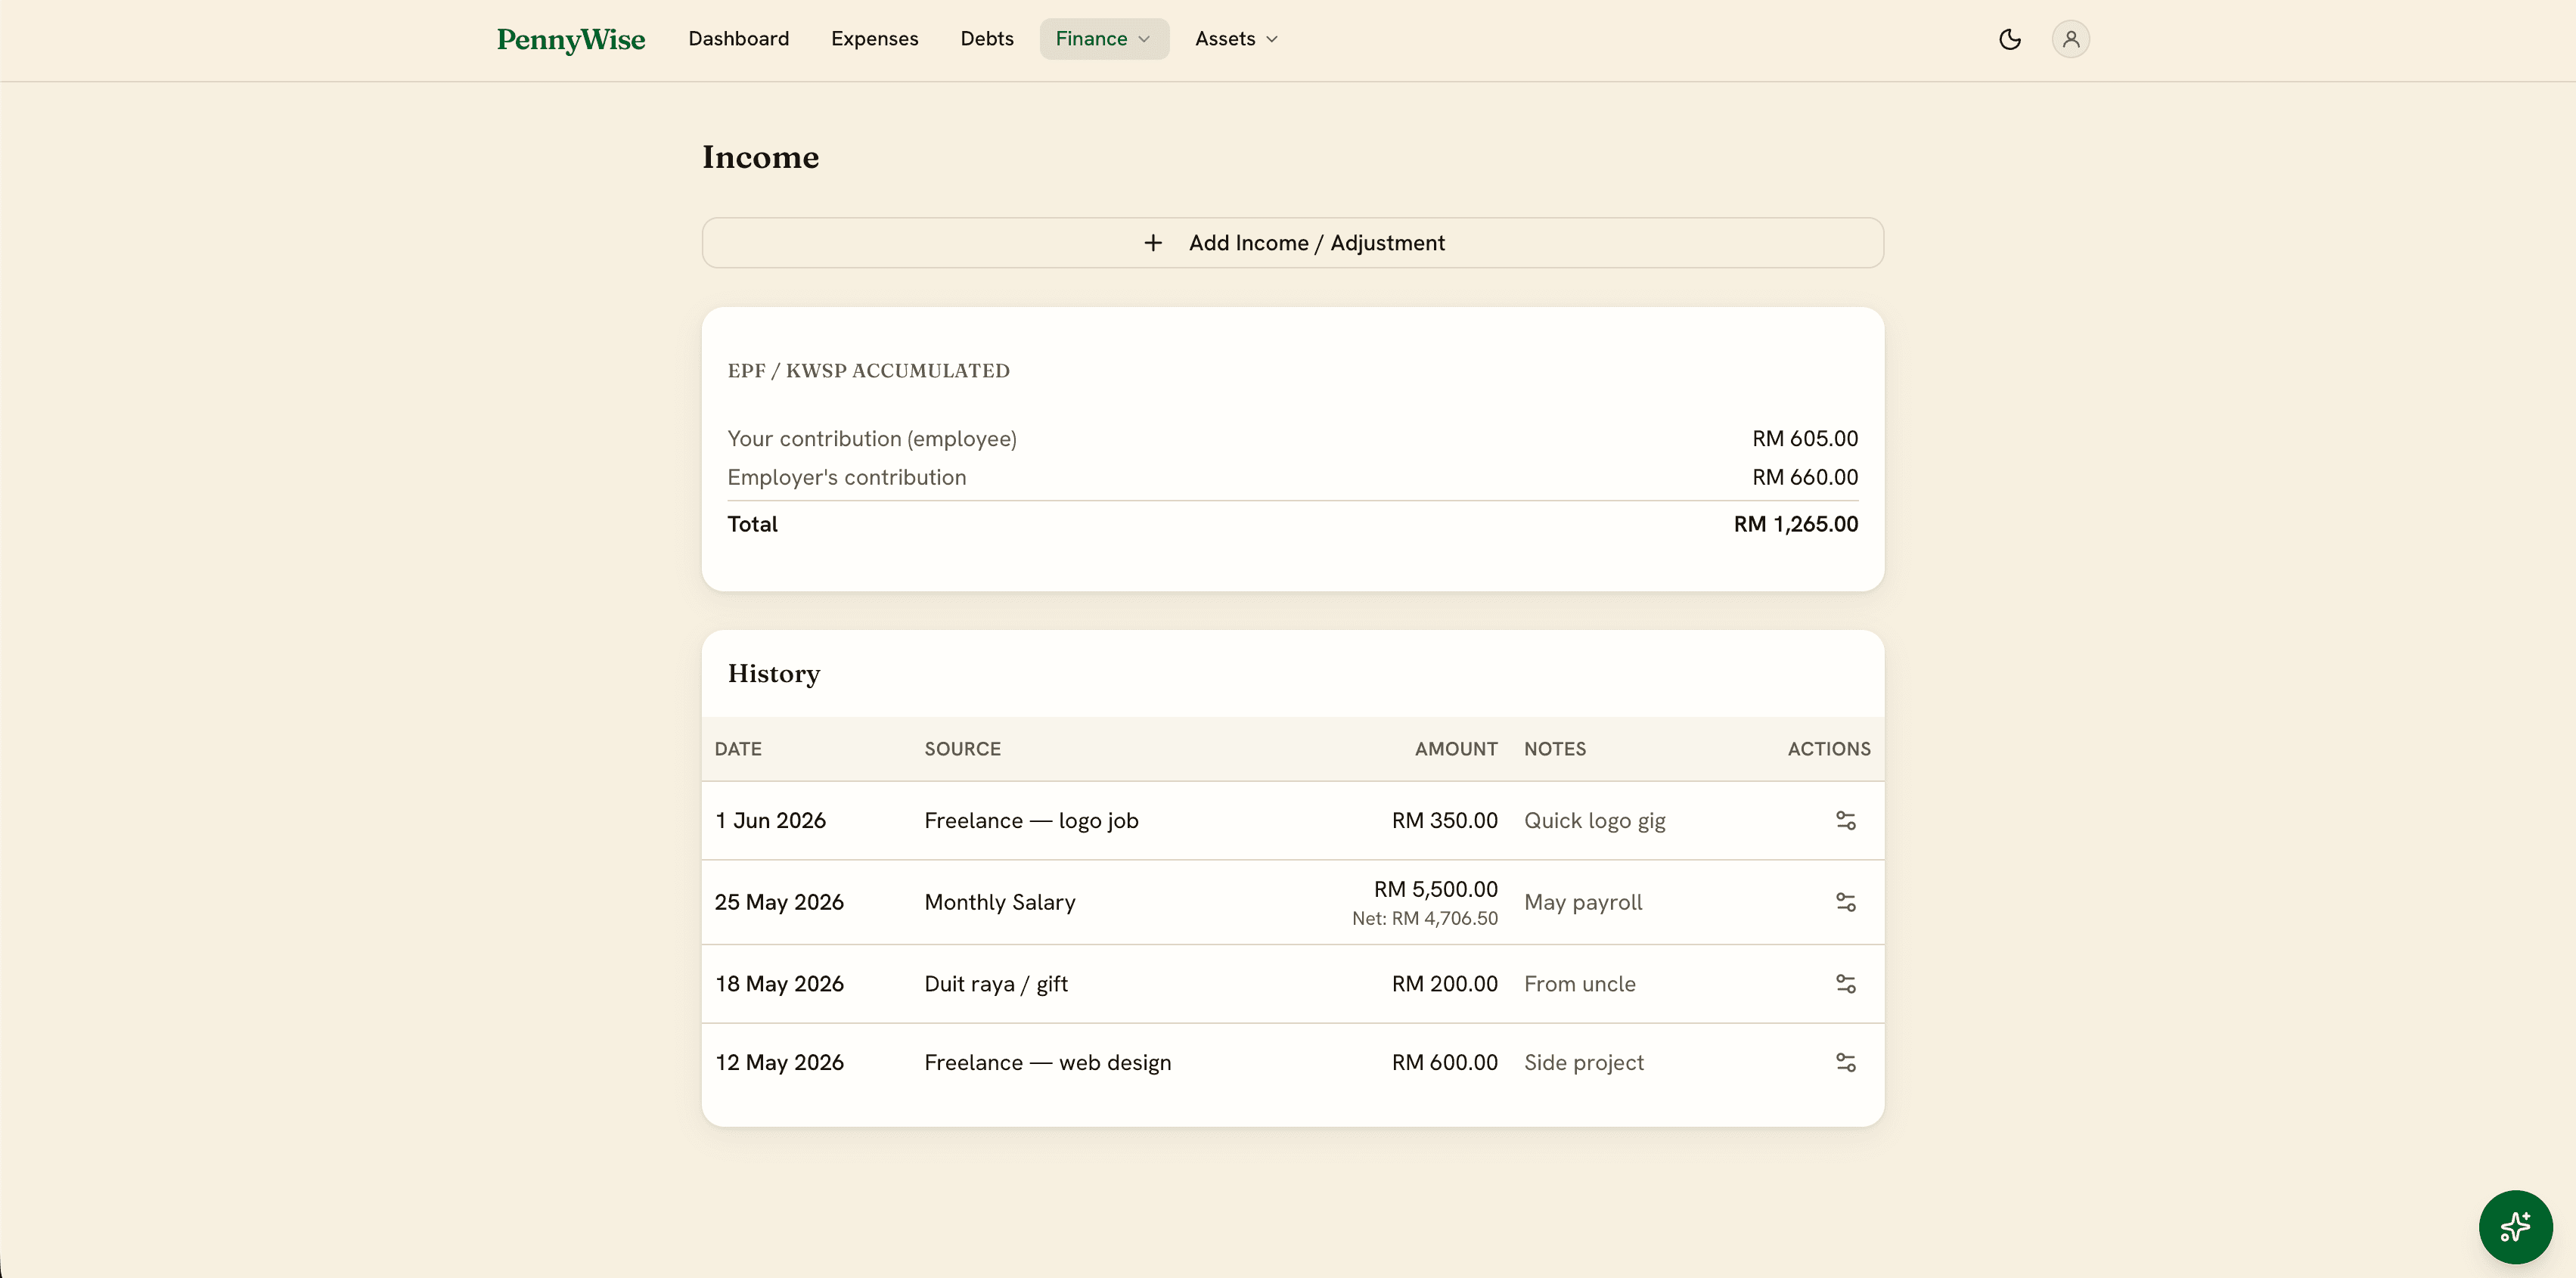Click the RM 350.00 amount
The width and height of the screenshot is (2576, 1278).
coord(1445,820)
